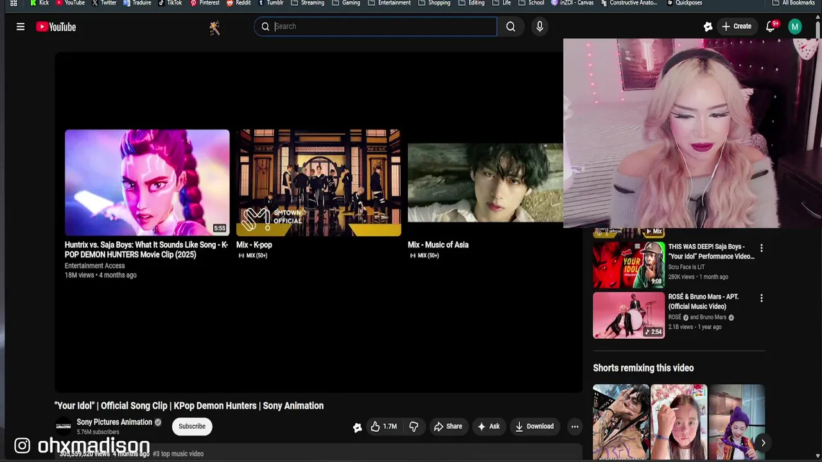Image resolution: width=822 pixels, height=462 pixels.
Task: Click the magic wand icon beside the search bar
Action: tap(214, 28)
